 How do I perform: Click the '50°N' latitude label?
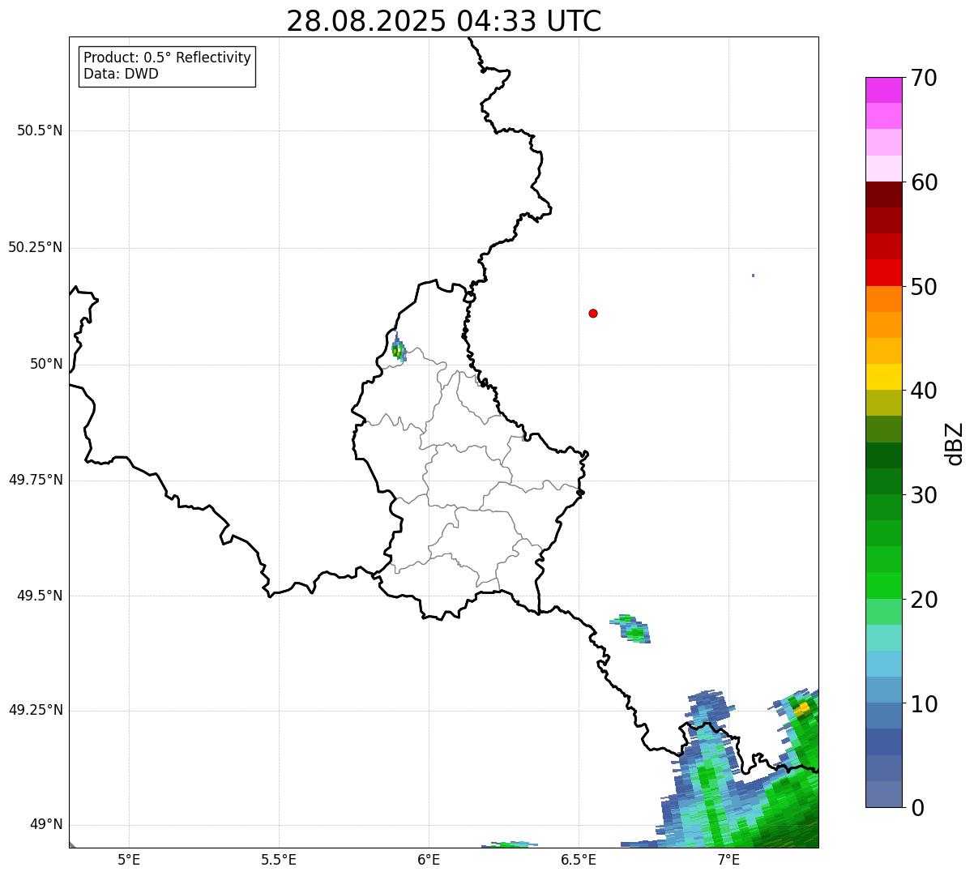pos(46,364)
